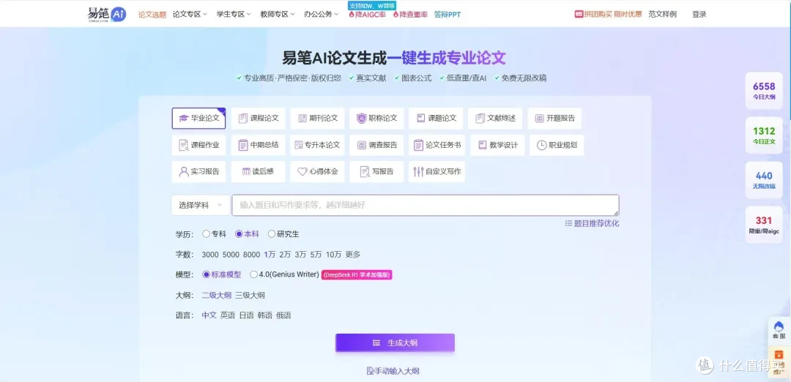Open 降查重率 in the nav bar
Image resolution: width=791 pixels, height=382 pixels.
point(410,15)
